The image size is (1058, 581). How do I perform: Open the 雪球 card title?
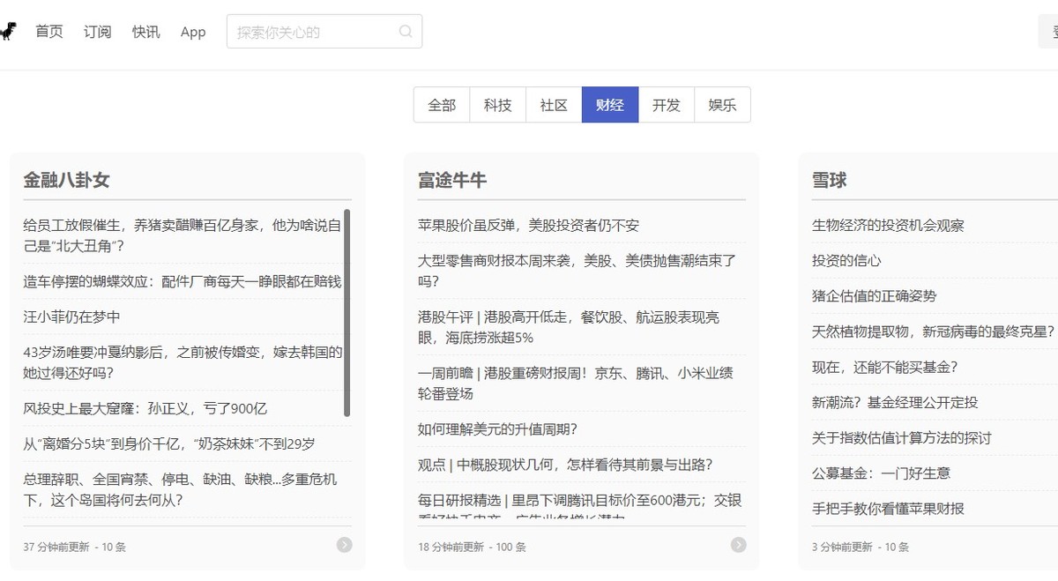click(x=830, y=180)
